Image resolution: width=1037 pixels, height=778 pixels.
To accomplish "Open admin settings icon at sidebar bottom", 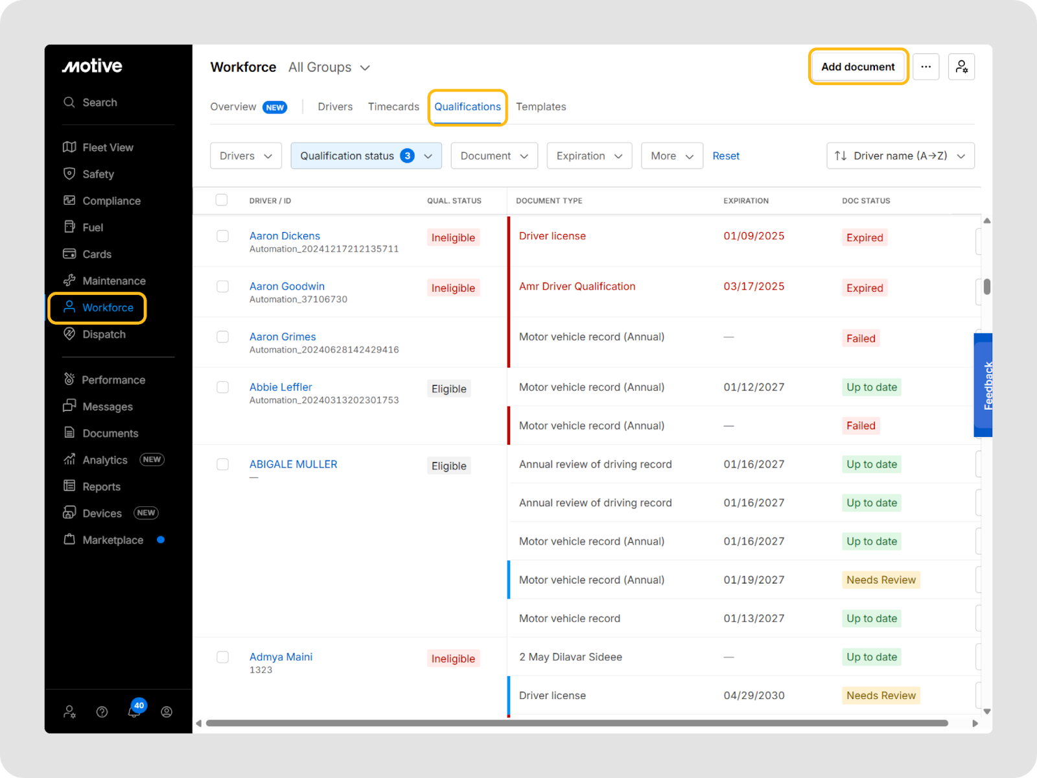I will point(69,712).
